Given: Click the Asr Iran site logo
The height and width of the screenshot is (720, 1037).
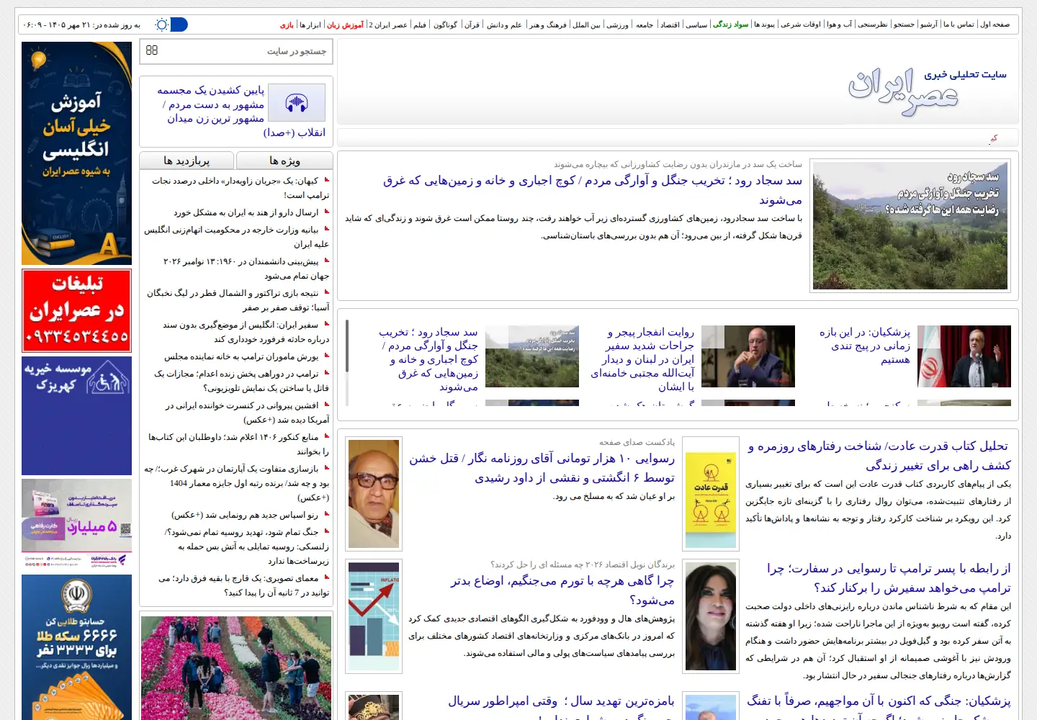Looking at the screenshot, I should point(928,91).
